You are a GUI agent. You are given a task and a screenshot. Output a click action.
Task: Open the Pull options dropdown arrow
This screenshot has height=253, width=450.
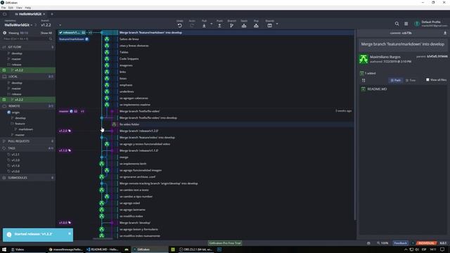coord(212,24)
